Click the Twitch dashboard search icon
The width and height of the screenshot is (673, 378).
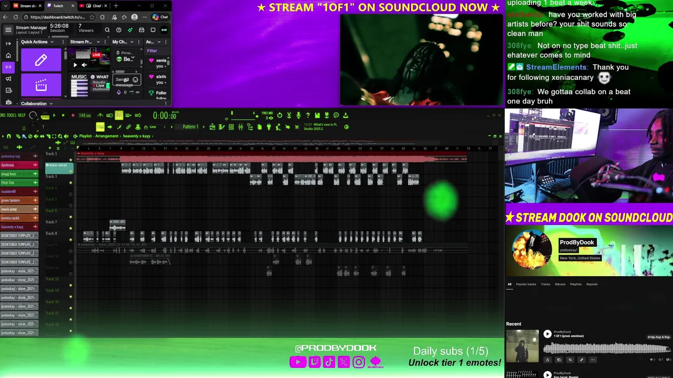(107, 30)
